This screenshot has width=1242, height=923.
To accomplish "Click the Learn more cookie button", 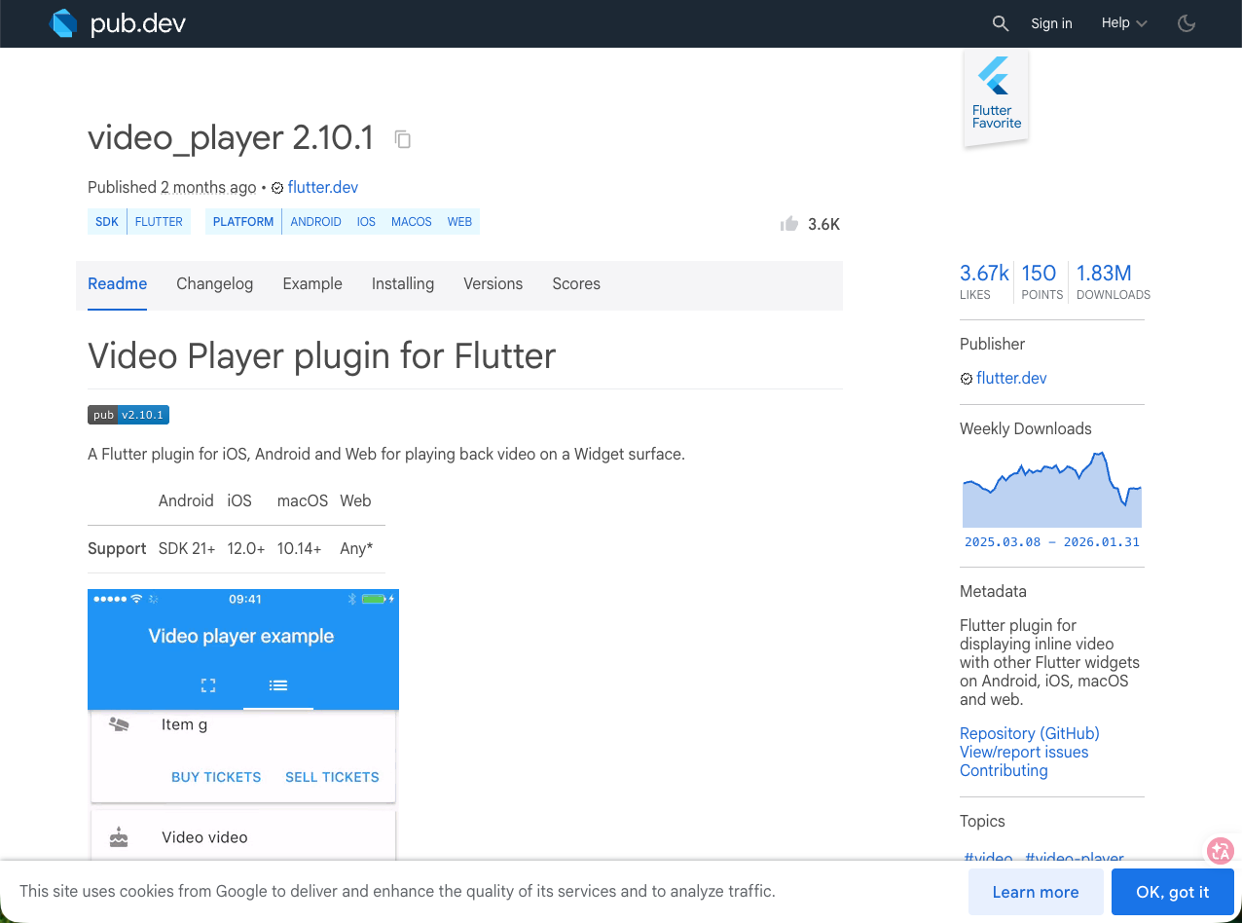I will pos(1036,892).
